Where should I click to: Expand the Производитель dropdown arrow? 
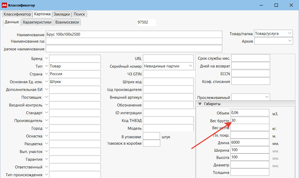point(46,120)
